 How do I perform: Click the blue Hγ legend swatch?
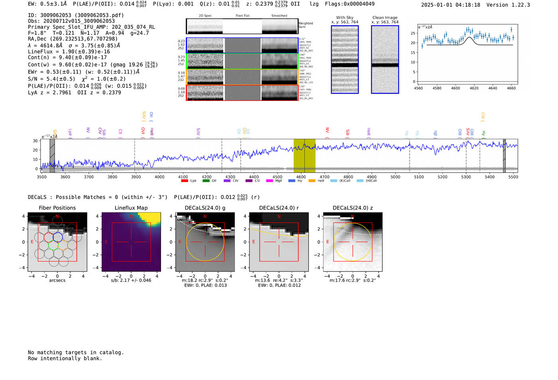pos(292,181)
